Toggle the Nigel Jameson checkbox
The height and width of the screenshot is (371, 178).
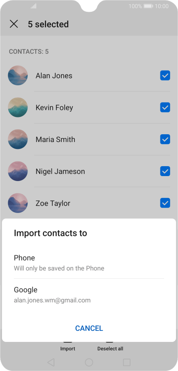pos(165,171)
